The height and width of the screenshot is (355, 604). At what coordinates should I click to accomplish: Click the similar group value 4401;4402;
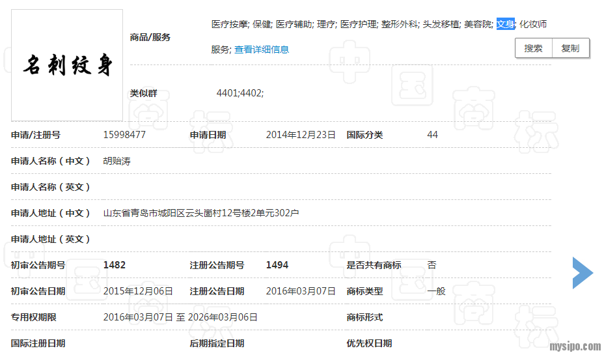point(240,93)
